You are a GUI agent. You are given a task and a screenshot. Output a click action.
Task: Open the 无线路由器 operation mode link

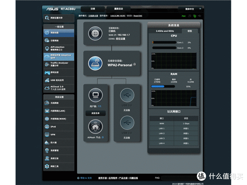[x=93, y=16]
